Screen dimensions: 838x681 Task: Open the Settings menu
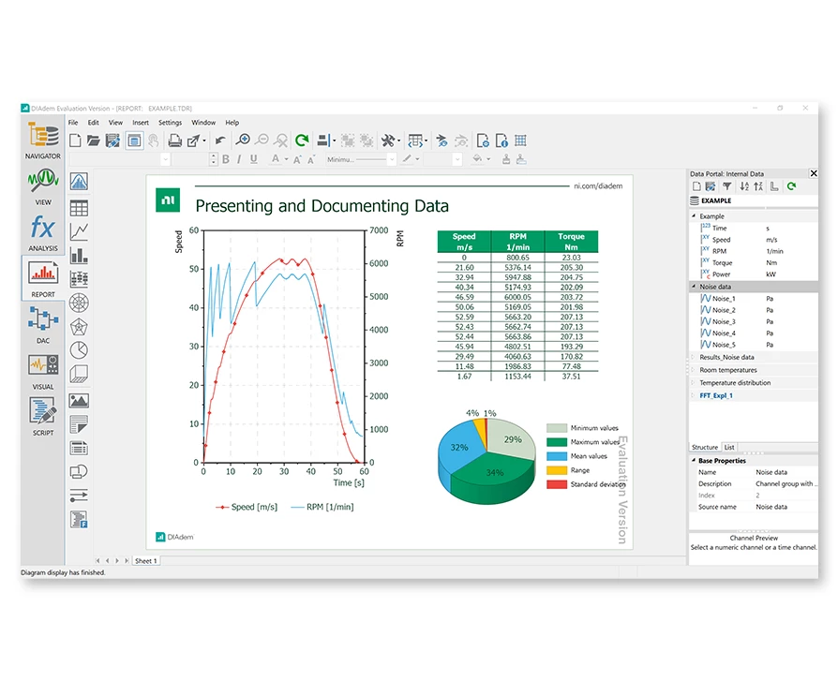click(x=170, y=123)
